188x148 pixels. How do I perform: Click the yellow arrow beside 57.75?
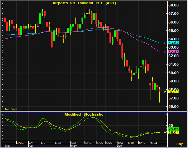pos(165,91)
